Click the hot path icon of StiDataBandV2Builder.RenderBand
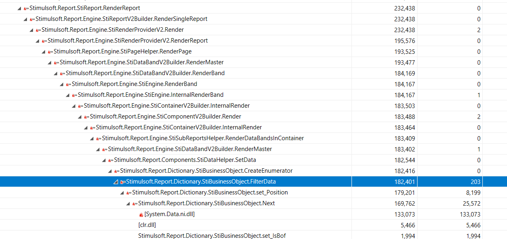This screenshot has width=507, height=239. (x=62, y=74)
